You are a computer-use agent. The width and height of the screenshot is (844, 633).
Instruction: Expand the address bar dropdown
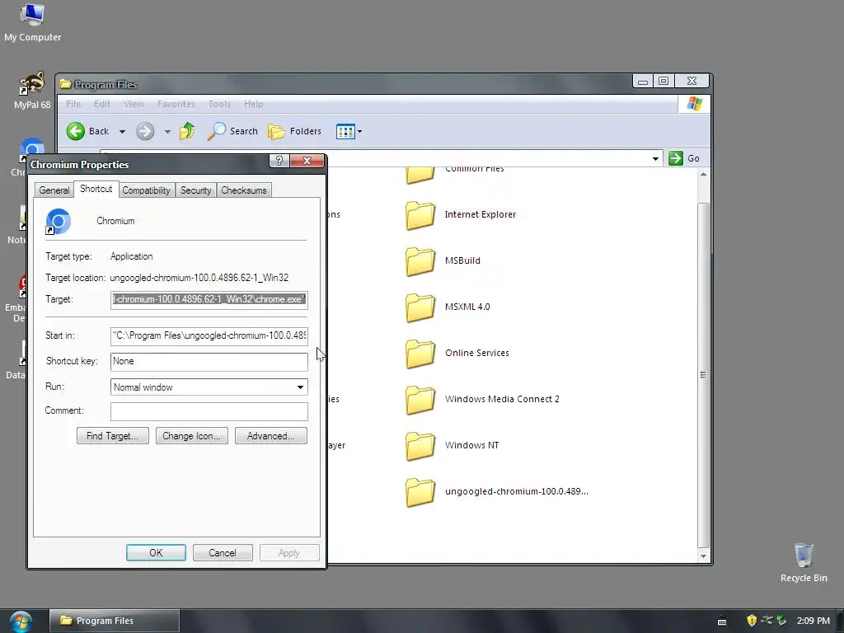(x=655, y=158)
